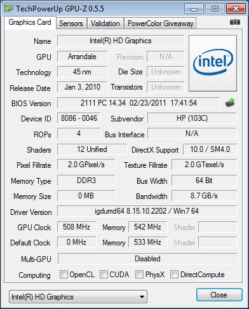Check the PhysX checkbox

tap(139, 274)
